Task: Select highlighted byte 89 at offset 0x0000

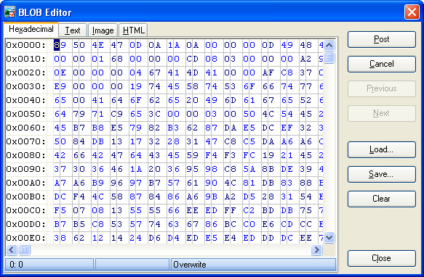Action: (60, 45)
